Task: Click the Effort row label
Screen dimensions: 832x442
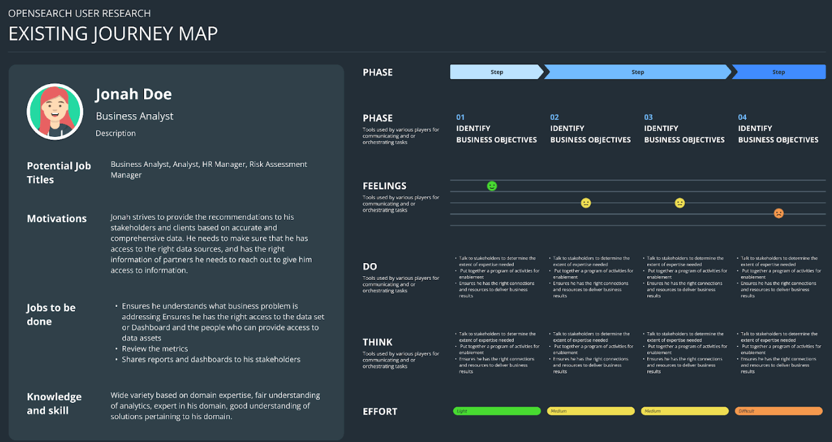Action: 380,411
